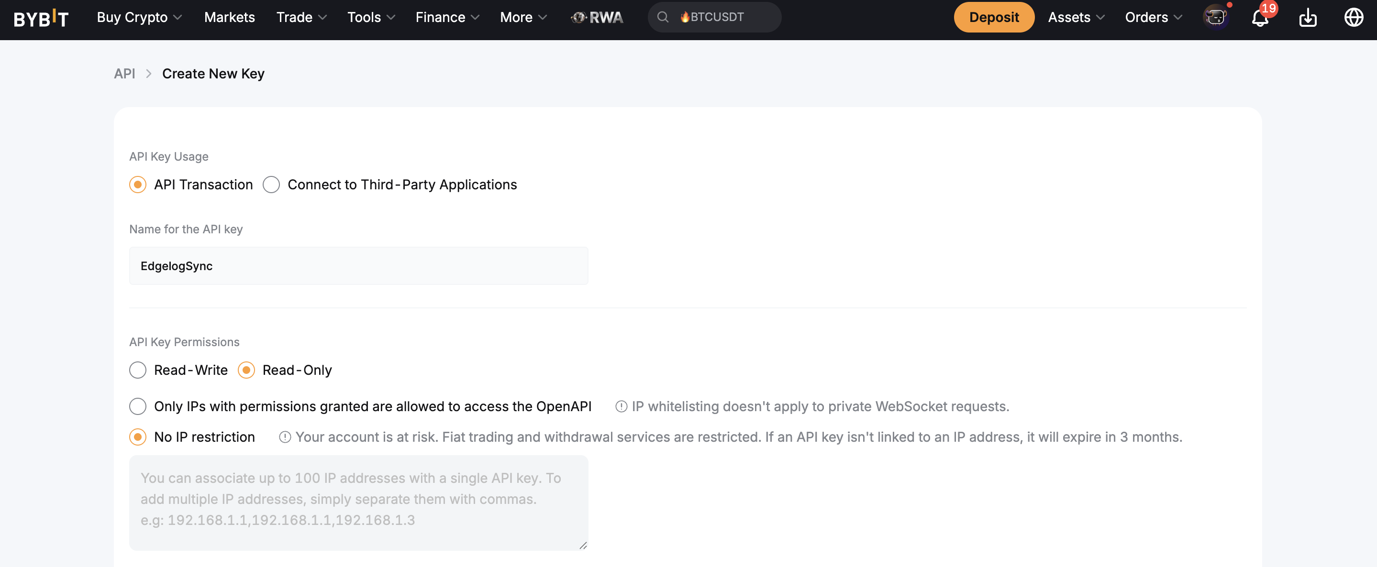Open the Bybit logo home link
1377x567 pixels.
[x=41, y=18]
